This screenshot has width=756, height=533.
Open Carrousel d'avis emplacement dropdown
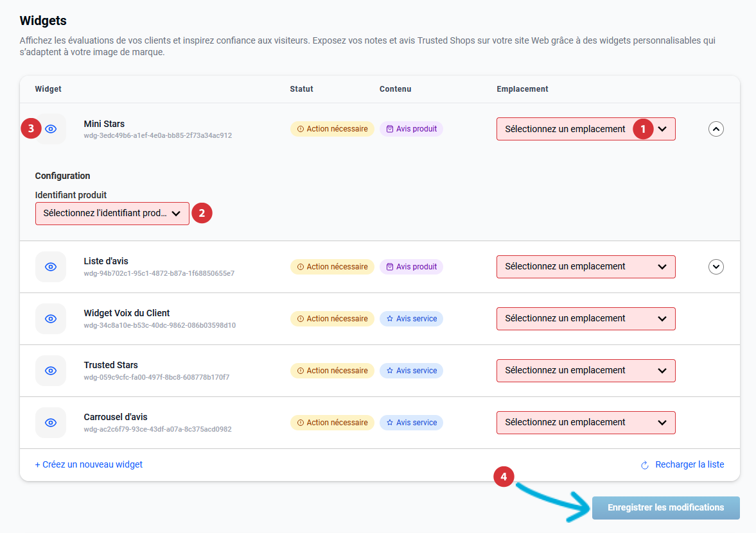[585, 423]
